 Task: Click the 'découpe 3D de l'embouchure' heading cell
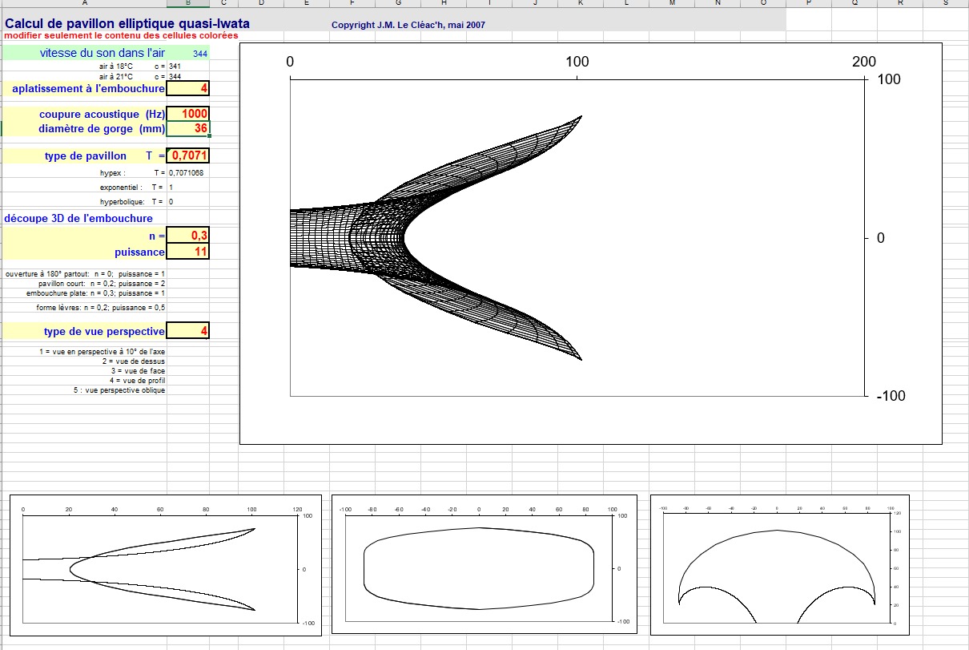coord(78,218)
